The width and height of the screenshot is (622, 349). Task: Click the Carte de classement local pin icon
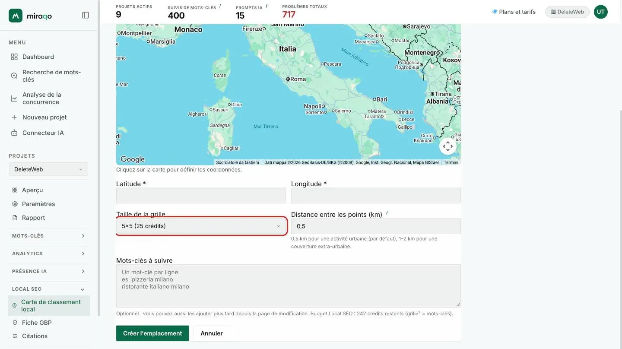point(14,305)
